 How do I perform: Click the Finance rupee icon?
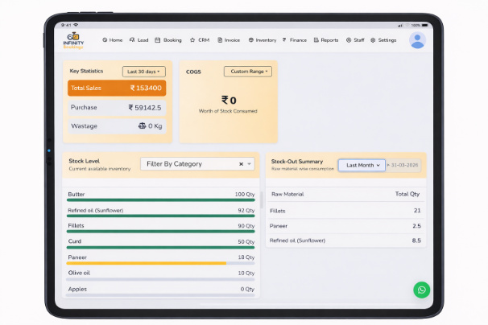coord(284,40)
